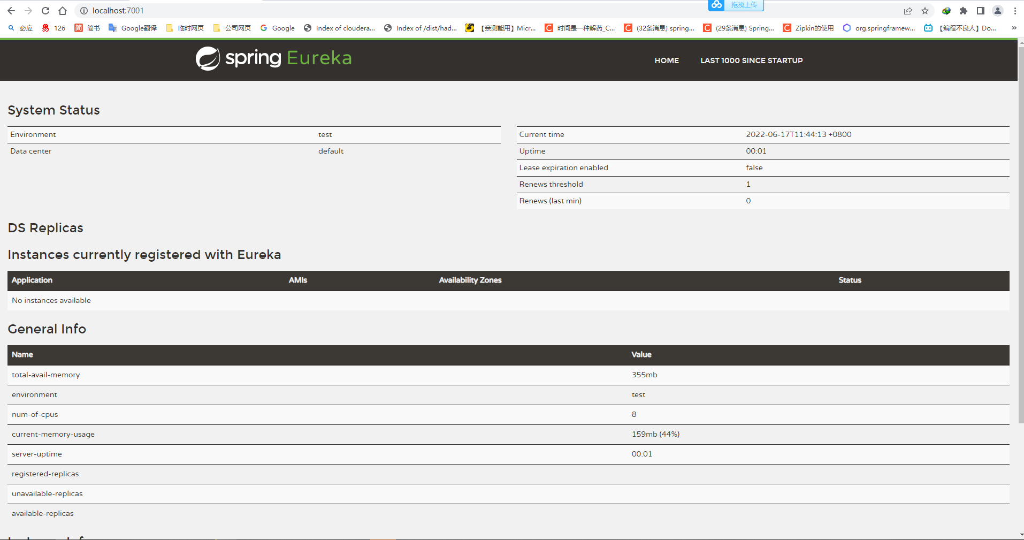Image resolution: width=1024 pixels, height=540 pixels.
Task: Click the AMIs column header
Action: (298, 280)
